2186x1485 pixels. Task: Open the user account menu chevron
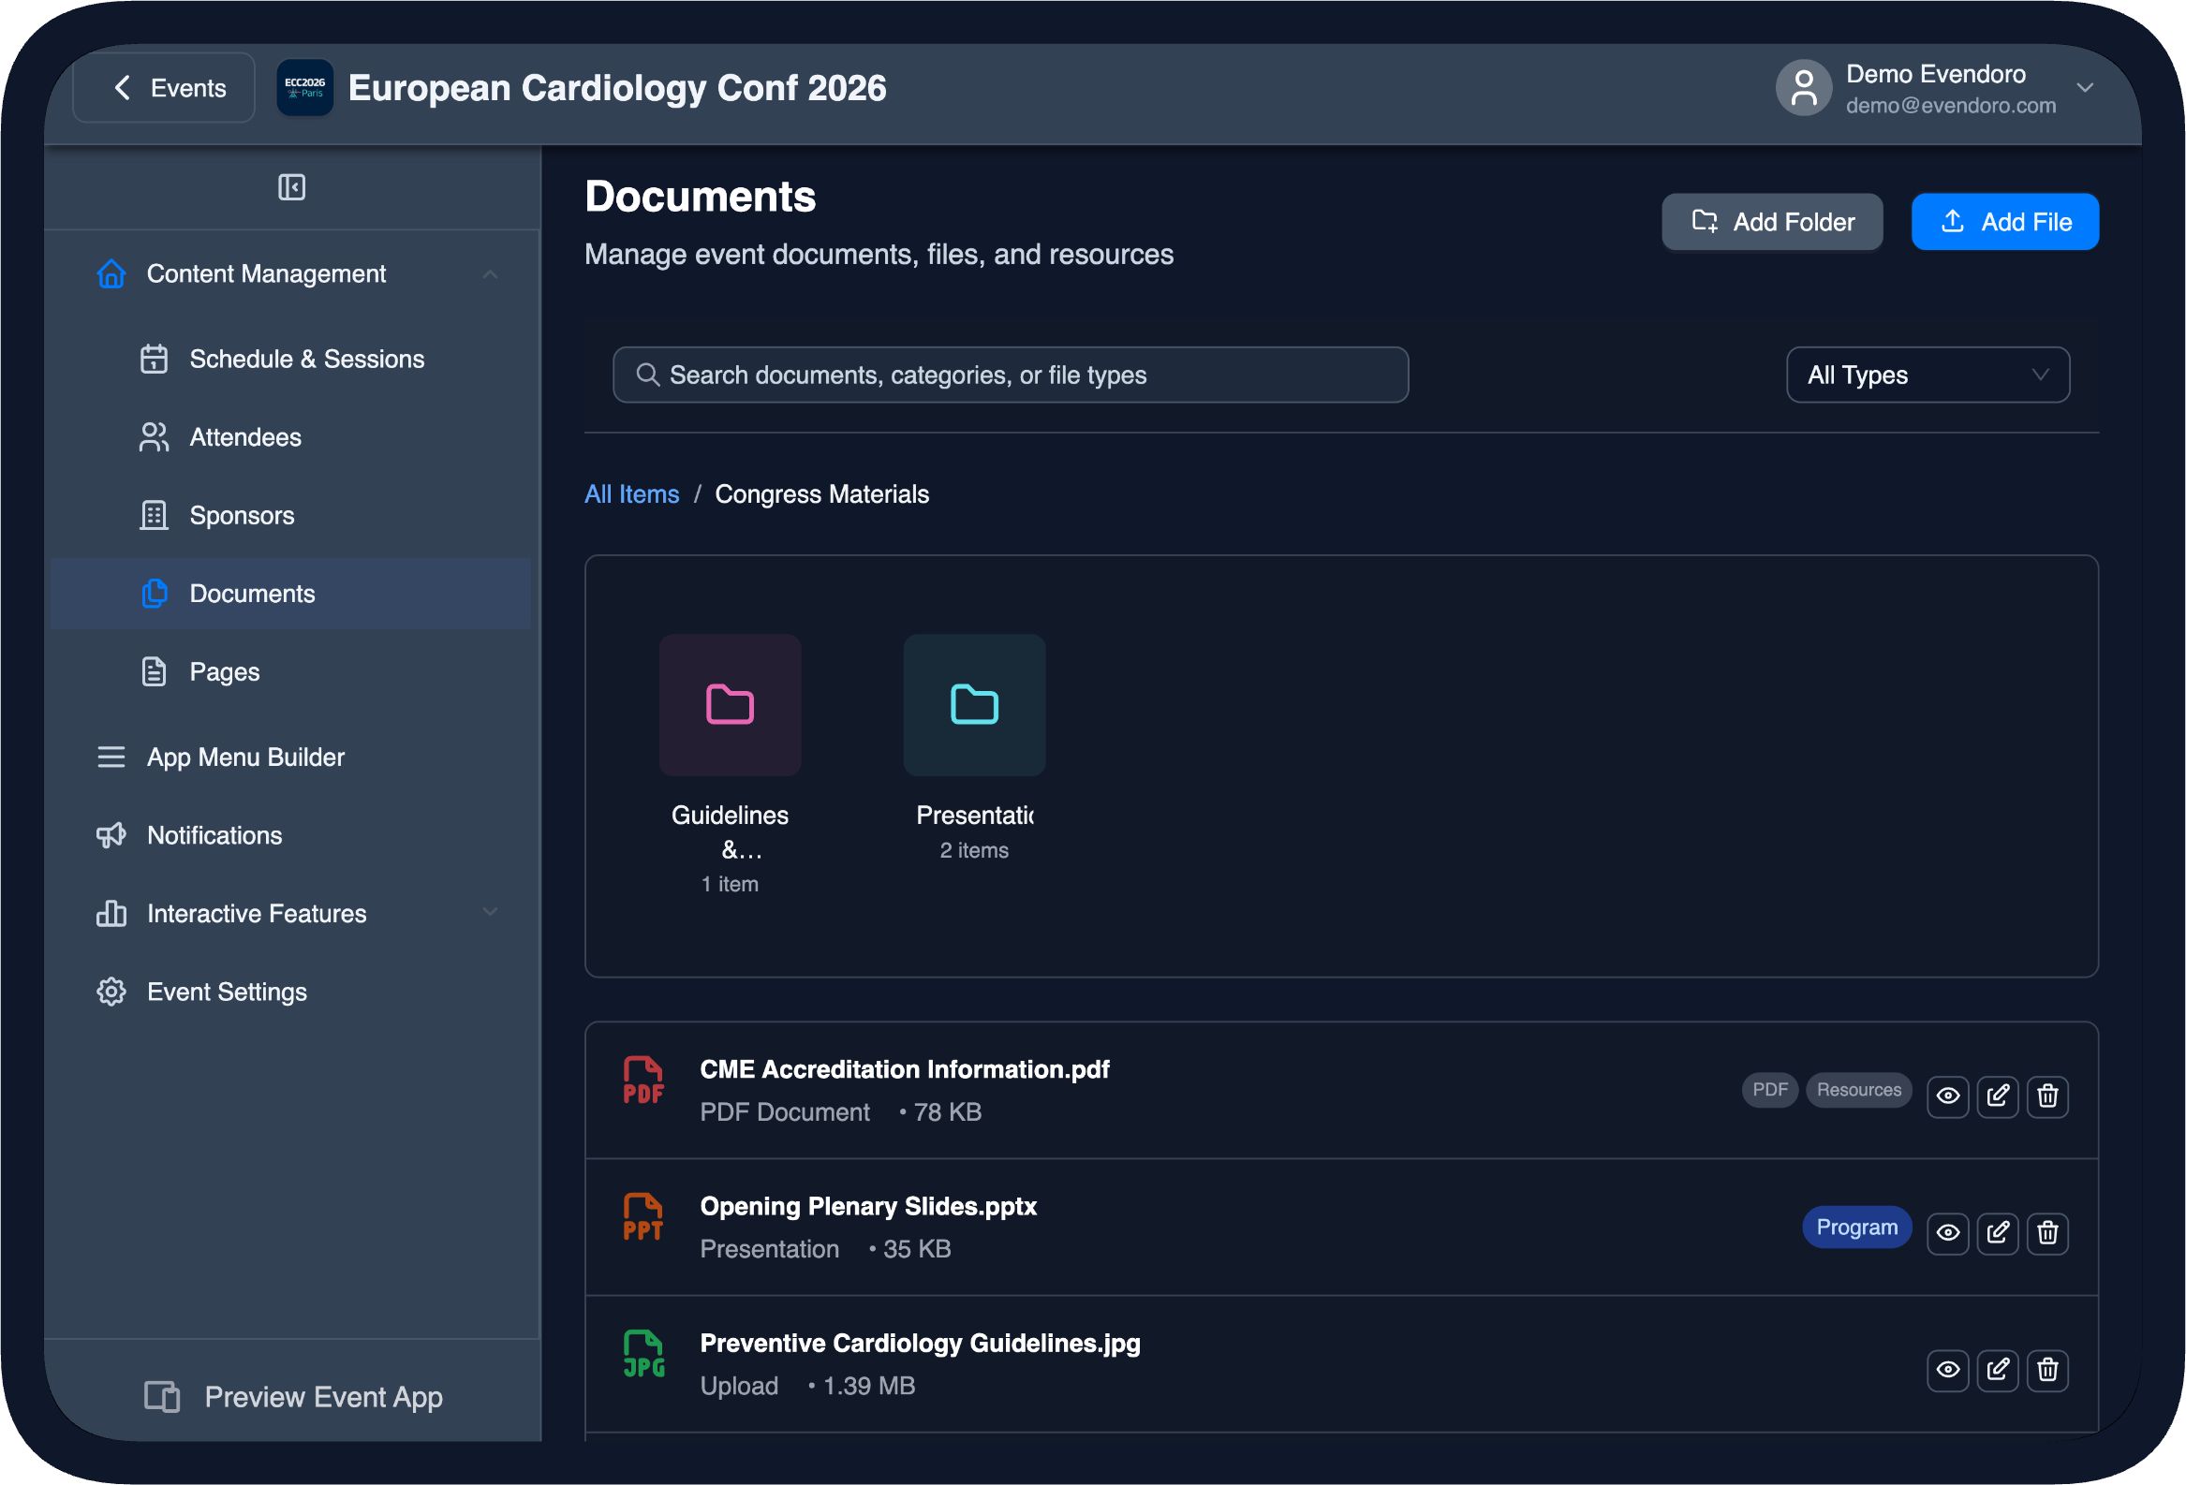[x=2085, y=87]
